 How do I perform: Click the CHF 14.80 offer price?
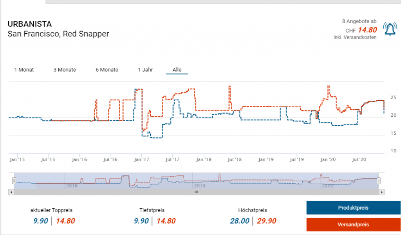pos(367,30)
